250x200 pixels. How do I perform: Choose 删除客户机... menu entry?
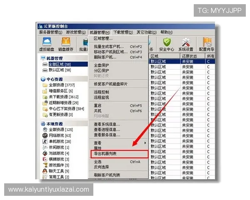click(x=118, y=57)
